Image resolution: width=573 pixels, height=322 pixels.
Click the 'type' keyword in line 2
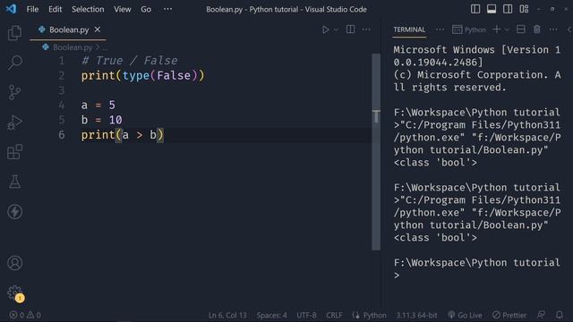point(136,75)
